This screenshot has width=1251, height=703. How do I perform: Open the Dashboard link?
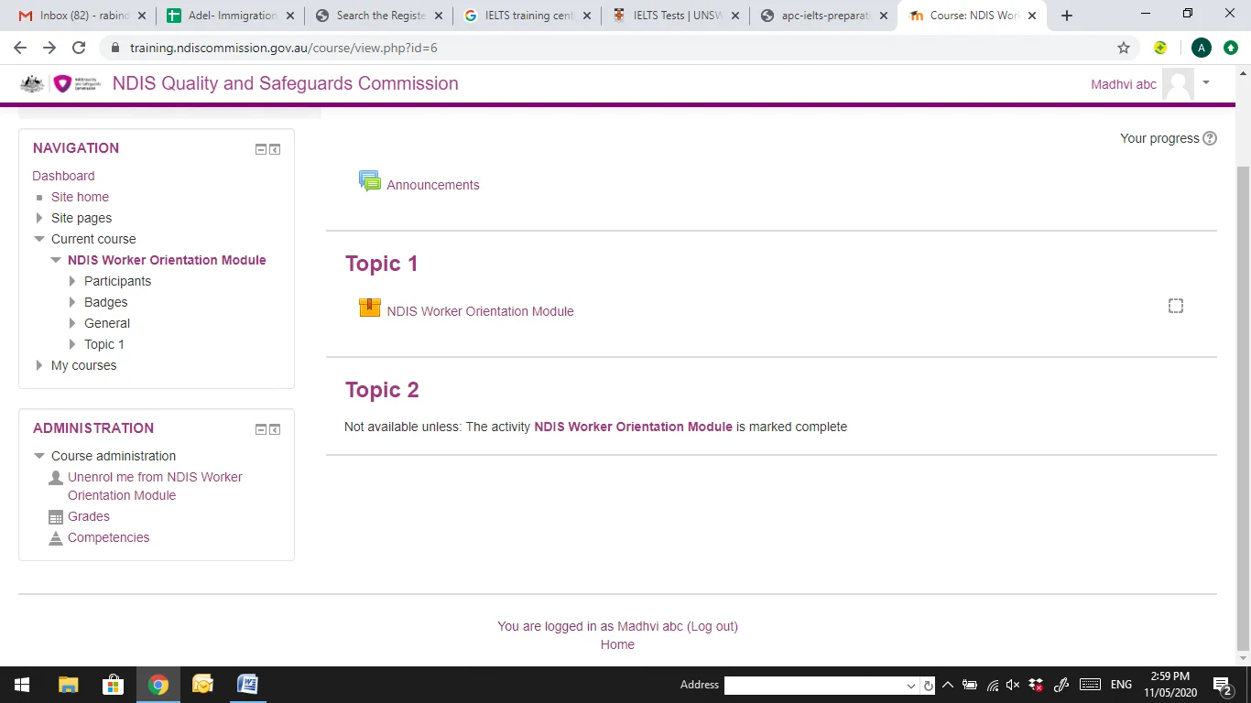tap(63, 176)
